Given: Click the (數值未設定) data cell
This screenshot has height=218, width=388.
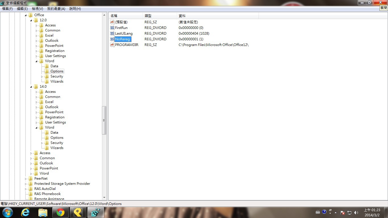Looking at the screenshot, I should [x=188, y=22].
